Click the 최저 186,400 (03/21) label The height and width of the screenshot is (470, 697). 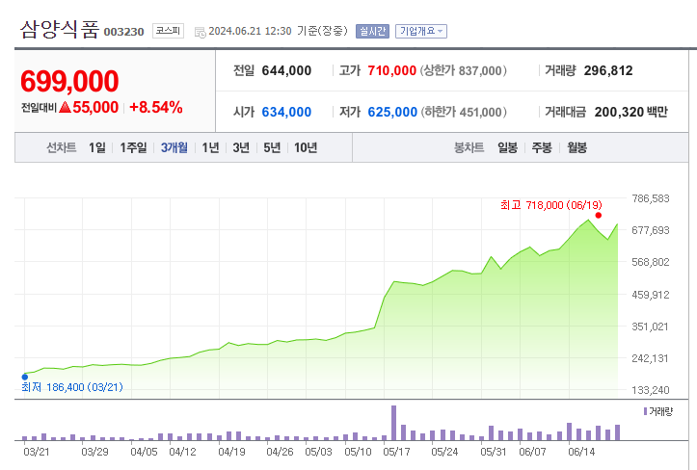(72, 387)
